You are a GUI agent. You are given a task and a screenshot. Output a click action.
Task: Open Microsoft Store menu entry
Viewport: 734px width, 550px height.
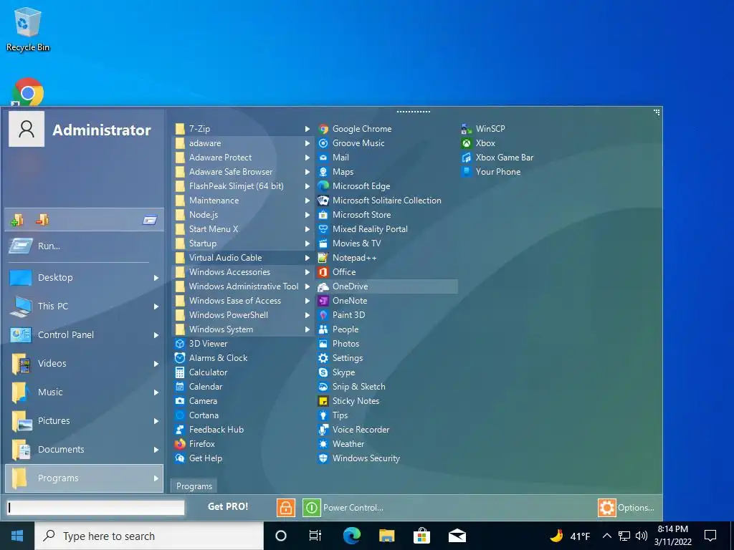[x=354, y=215]
